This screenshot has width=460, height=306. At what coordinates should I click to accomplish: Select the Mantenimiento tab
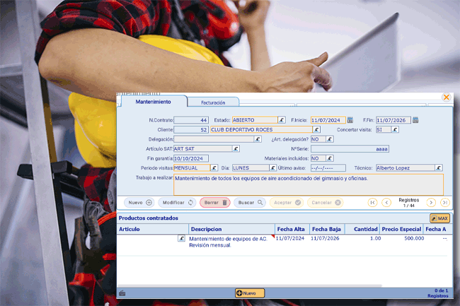[x=153, y=102]
